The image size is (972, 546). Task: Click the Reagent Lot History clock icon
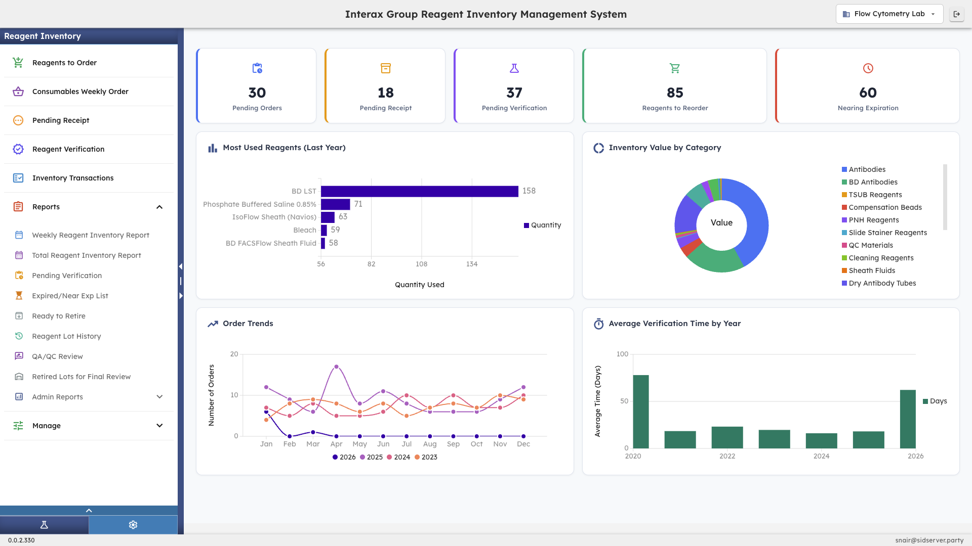[x=19, y=336]
